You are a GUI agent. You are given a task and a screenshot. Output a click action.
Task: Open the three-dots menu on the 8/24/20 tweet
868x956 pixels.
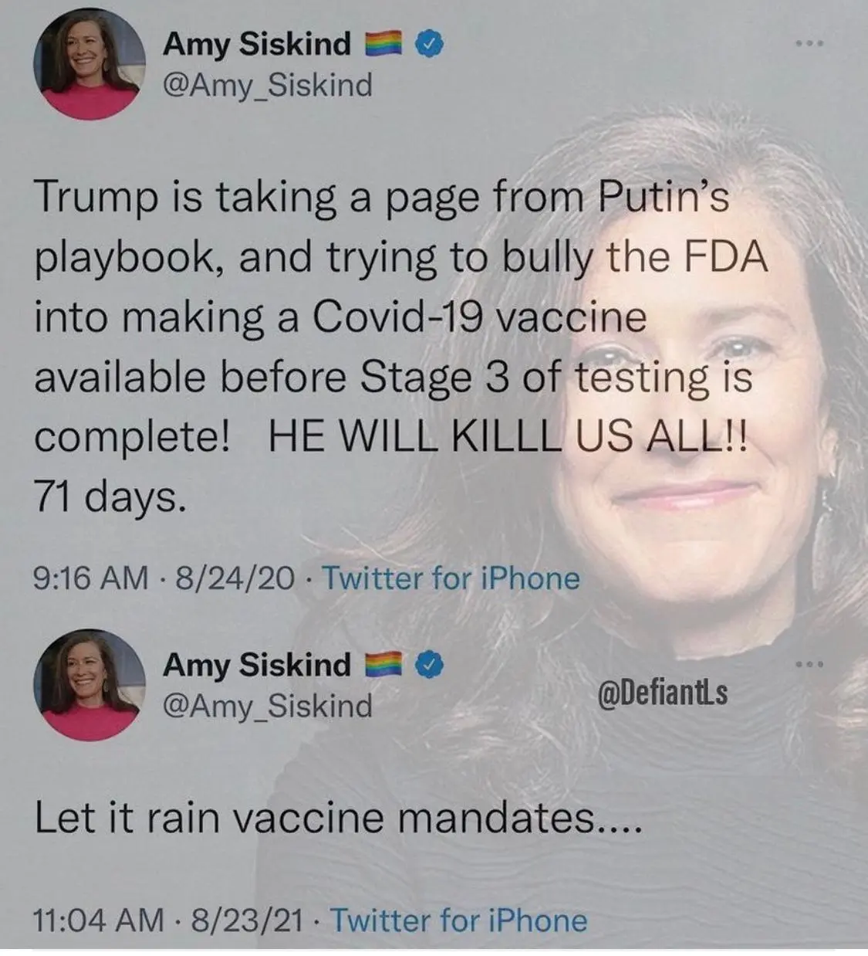pyautogui.click(x=811, y=42)
